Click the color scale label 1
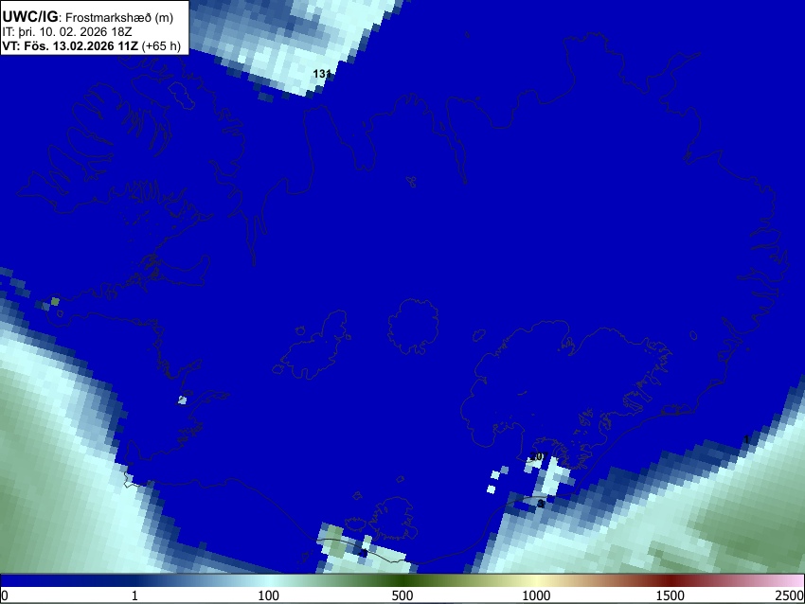This screenshot has height=604, width=805. pos(134,595)
